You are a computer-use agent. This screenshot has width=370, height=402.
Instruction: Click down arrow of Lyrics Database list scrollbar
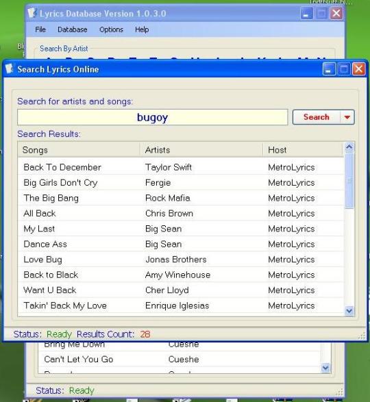[325, 368]
